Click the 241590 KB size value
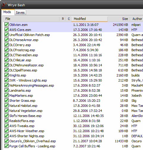Screen dimensions: 143x150 (x=120, y=25)
